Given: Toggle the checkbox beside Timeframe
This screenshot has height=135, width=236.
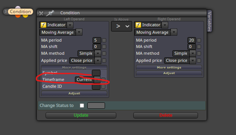Looking at the screenshot, I should pyautogui.click(x=104, y=80).
